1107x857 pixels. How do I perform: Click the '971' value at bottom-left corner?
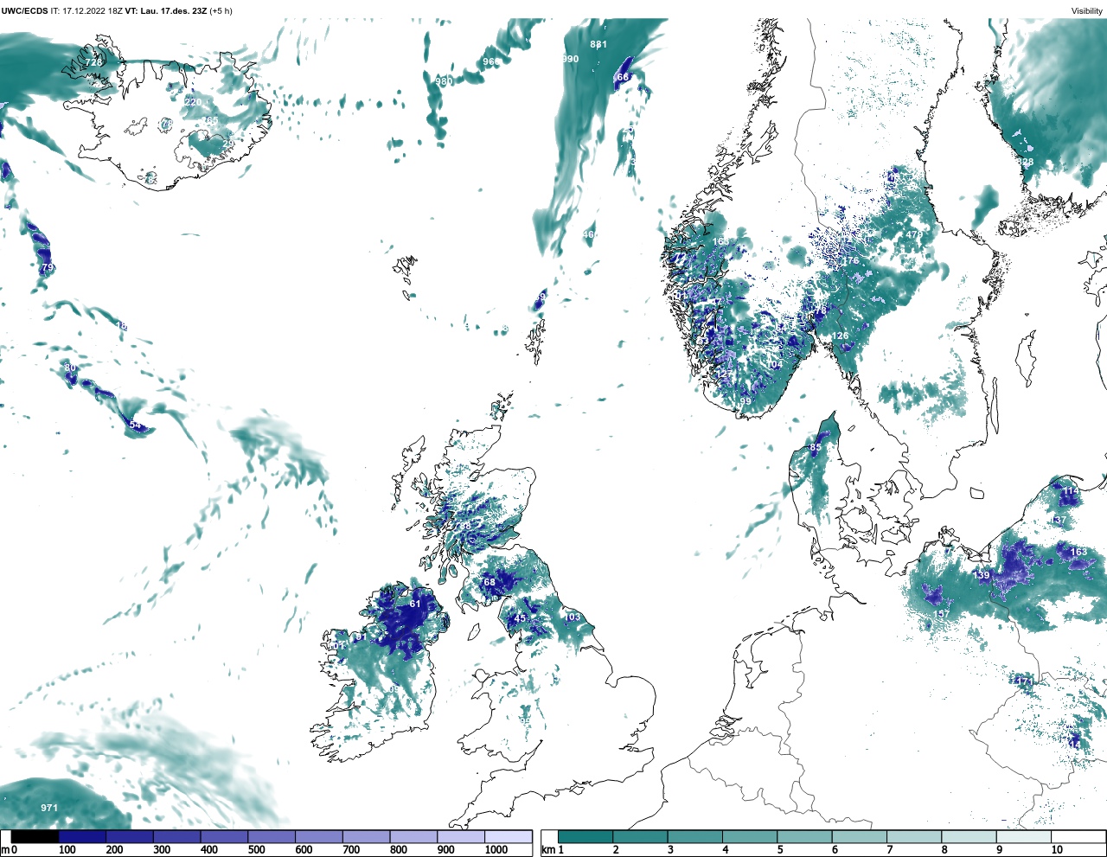click(49, 808)
